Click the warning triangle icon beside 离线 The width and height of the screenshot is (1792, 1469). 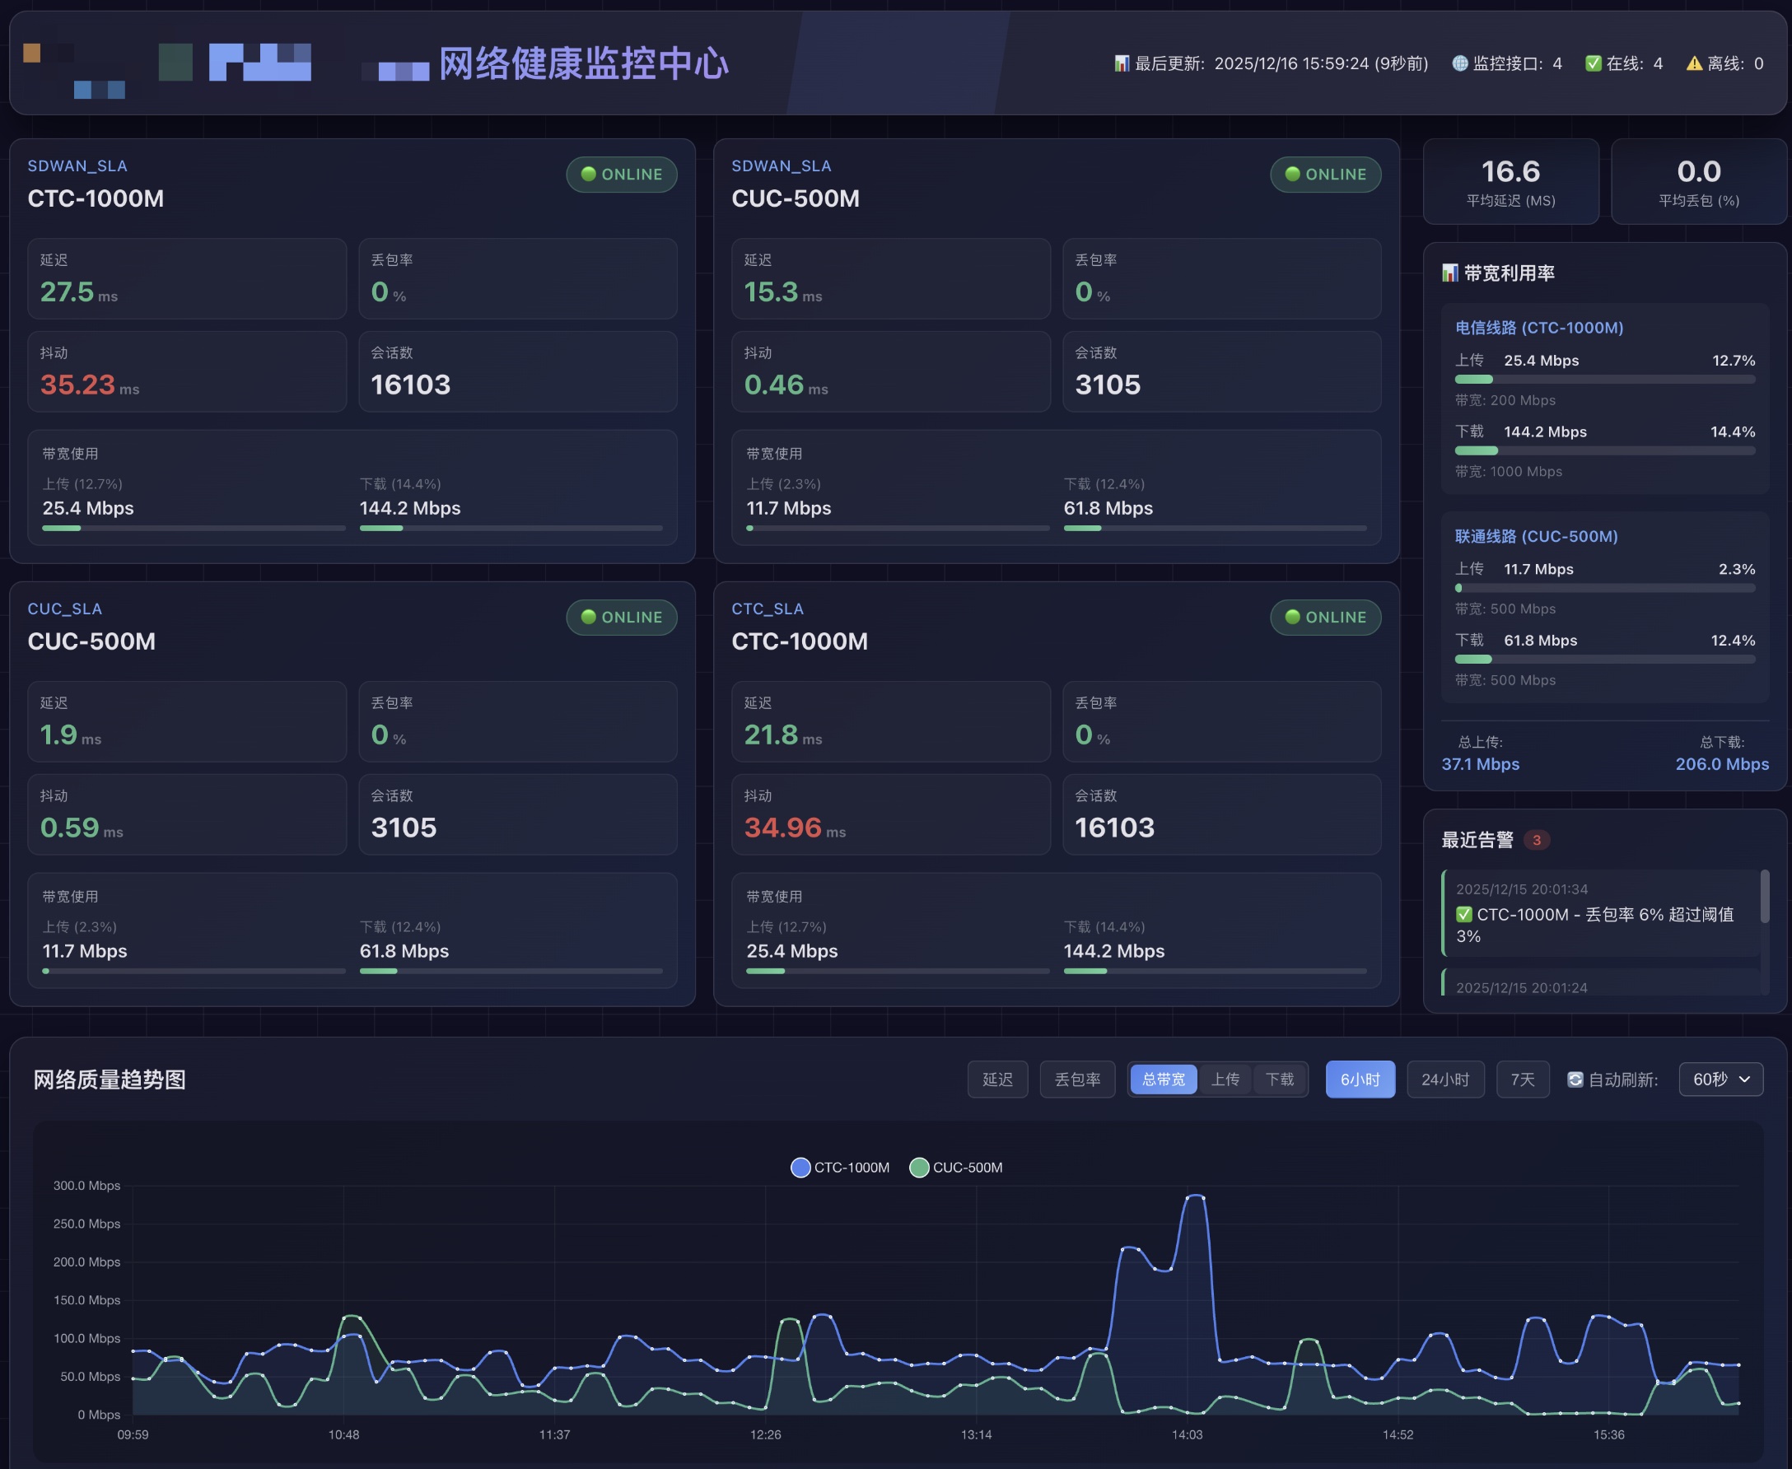(x=1694, y=63)
